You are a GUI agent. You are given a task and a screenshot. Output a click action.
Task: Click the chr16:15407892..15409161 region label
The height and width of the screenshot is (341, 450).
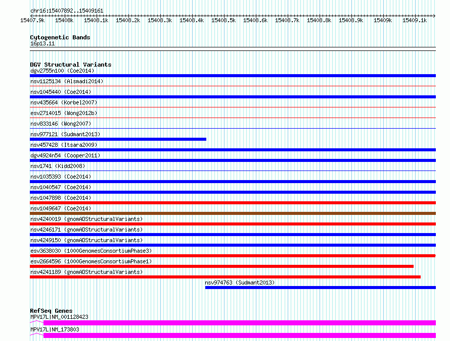(x=67, y=11)
